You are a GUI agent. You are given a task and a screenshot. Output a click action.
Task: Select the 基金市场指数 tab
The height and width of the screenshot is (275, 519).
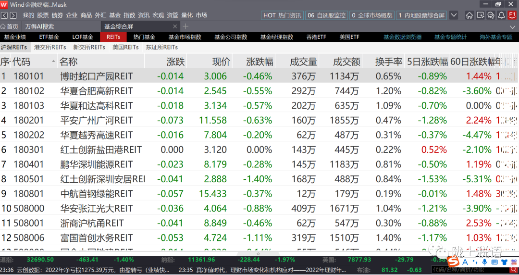point(185,37)
